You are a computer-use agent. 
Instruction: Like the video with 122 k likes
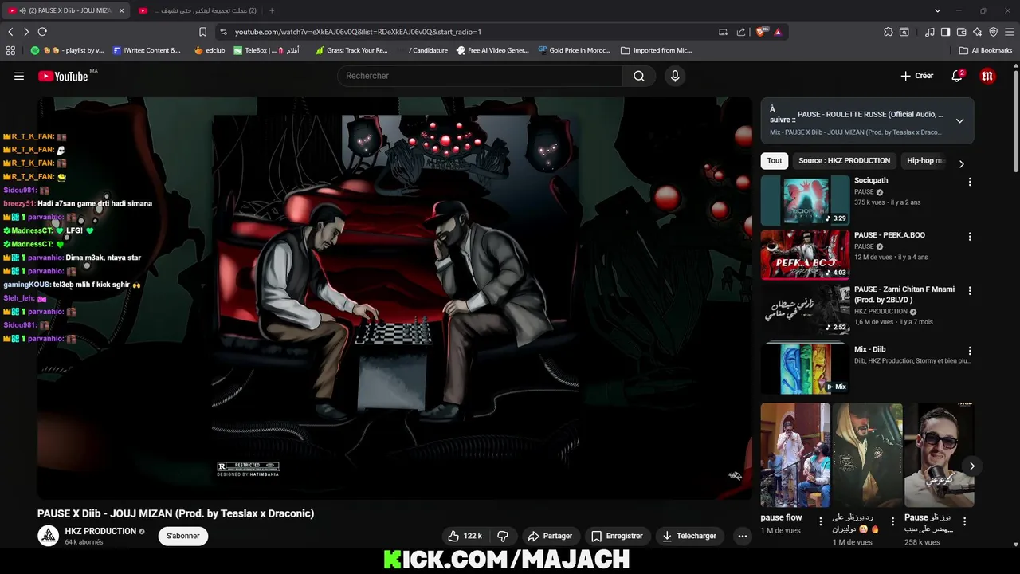465,536
